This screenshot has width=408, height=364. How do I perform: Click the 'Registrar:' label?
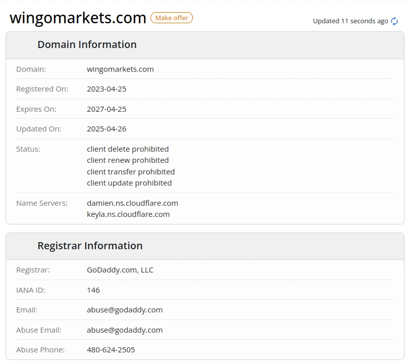tap(33, 270)
